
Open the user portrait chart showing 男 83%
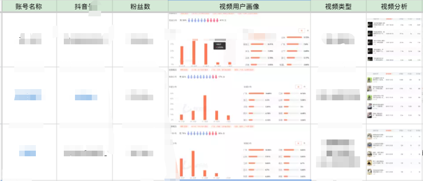[x=239, y=96]
